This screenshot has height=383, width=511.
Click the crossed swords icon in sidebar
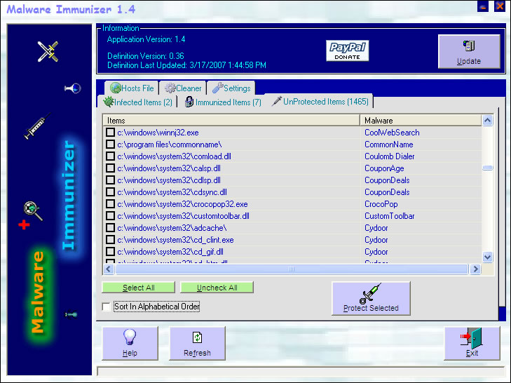coord(48,51)
